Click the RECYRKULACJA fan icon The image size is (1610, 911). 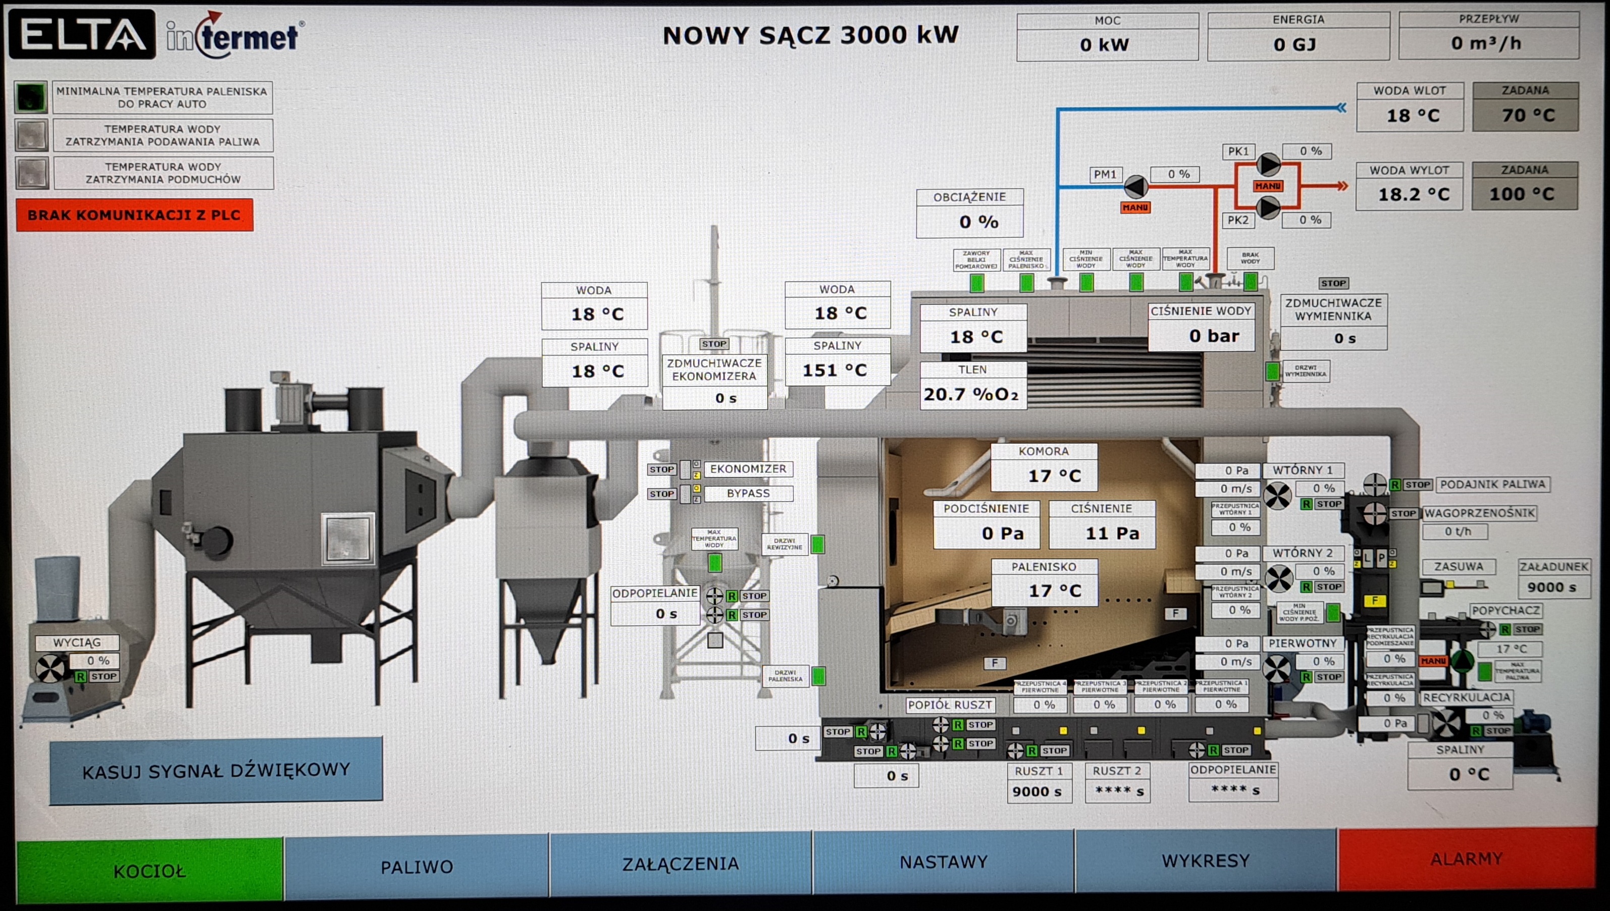1446,724
